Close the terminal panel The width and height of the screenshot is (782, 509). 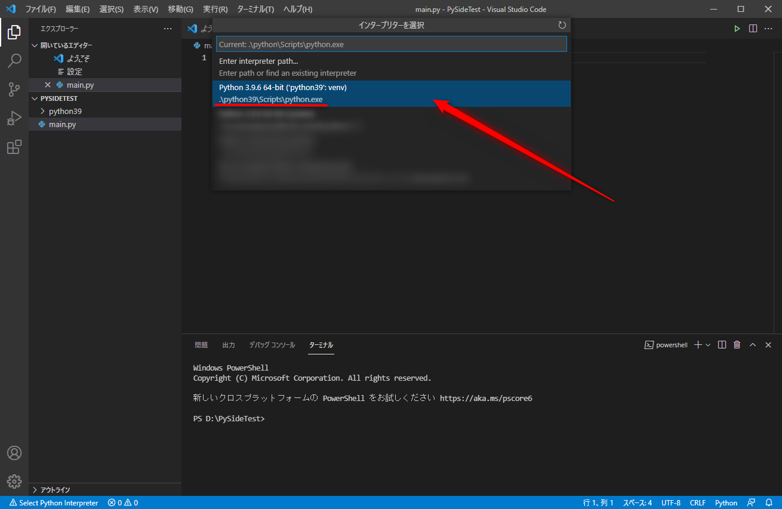pyautogui.click(x=768, y=345)
